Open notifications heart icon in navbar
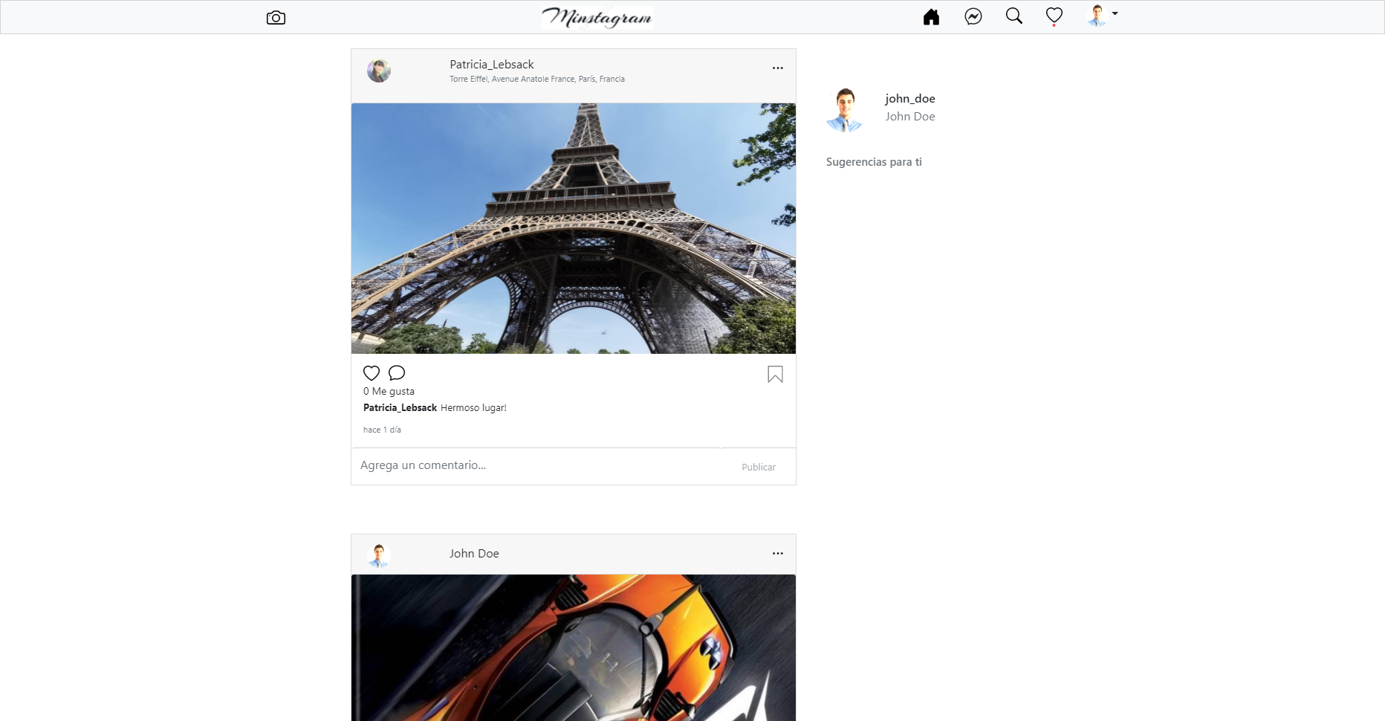Image resolution: width=1385 pixels, height=721 pixels. (1054, 16)
